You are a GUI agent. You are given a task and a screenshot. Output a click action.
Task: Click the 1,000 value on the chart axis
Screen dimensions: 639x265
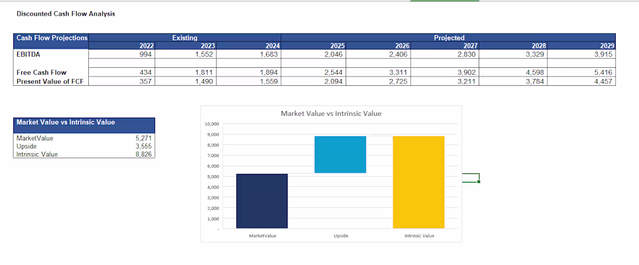(213, 219)
